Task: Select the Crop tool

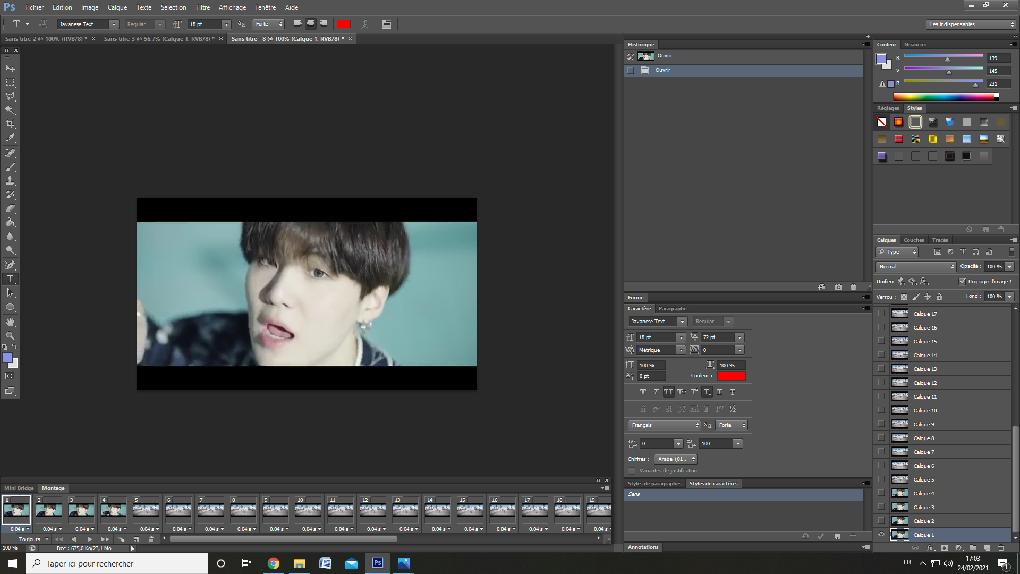Action: click(x=10, y=124)
